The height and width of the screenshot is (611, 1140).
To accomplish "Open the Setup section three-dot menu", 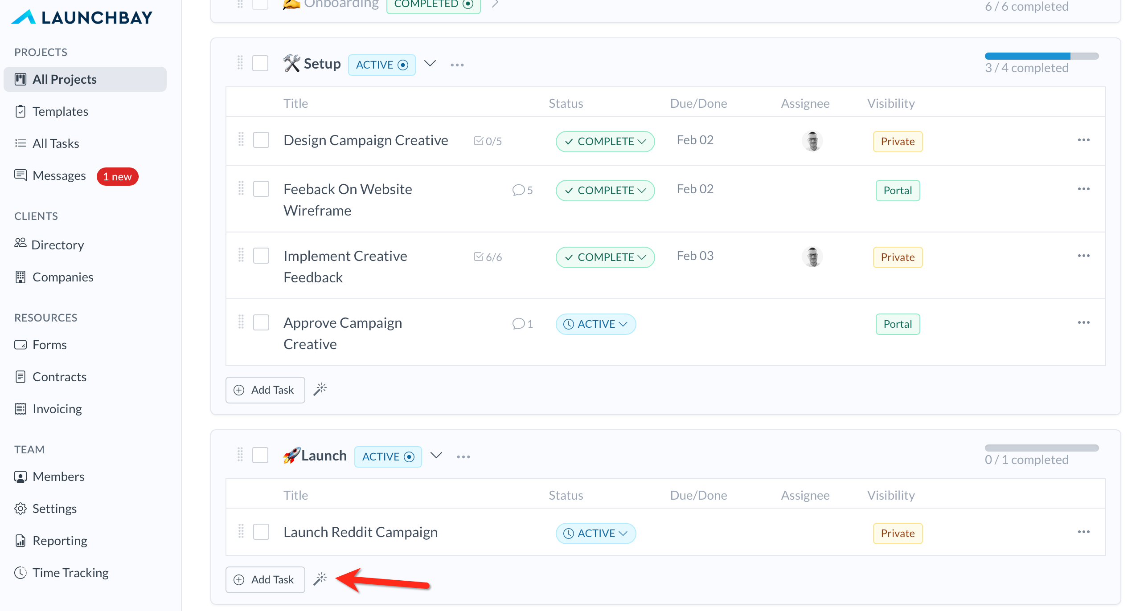I will tap(457, 65).
